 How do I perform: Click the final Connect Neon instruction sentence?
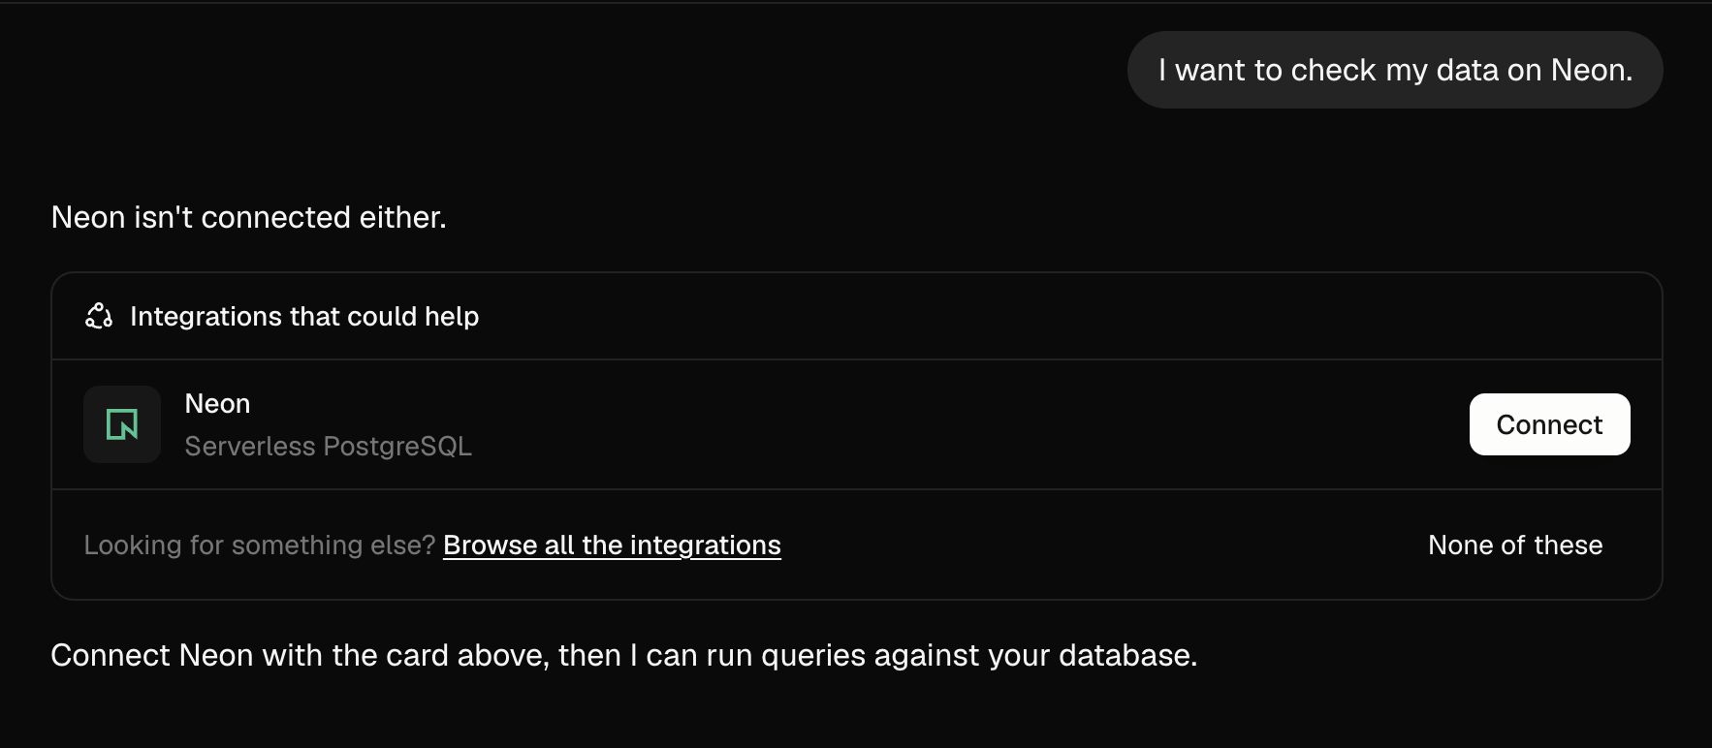pos(624,656)
